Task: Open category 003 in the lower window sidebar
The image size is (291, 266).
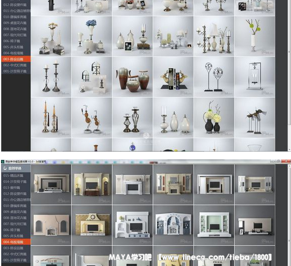Action: pyautogui.click(x=16, y=248)
